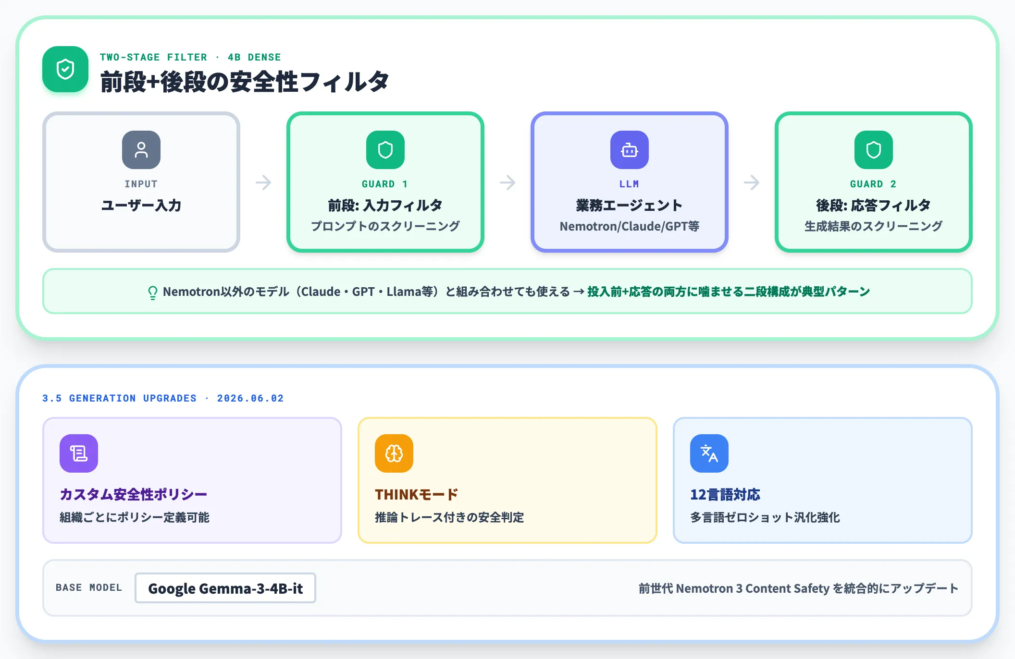Click the orange brain THINK mode icon
This screenshot has width=1015, height=659.
click(394, 453)
